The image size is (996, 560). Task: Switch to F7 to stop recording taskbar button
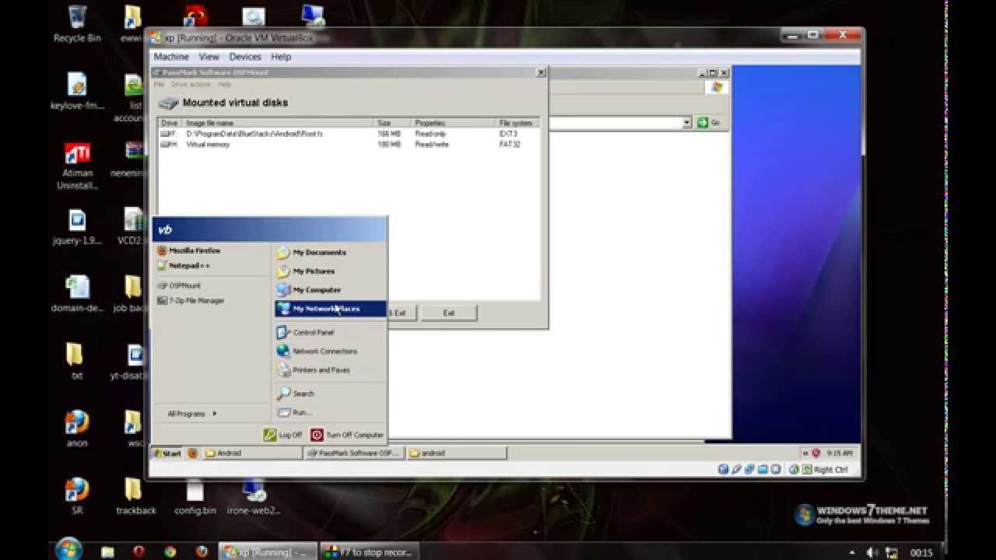tap(369, 551)
